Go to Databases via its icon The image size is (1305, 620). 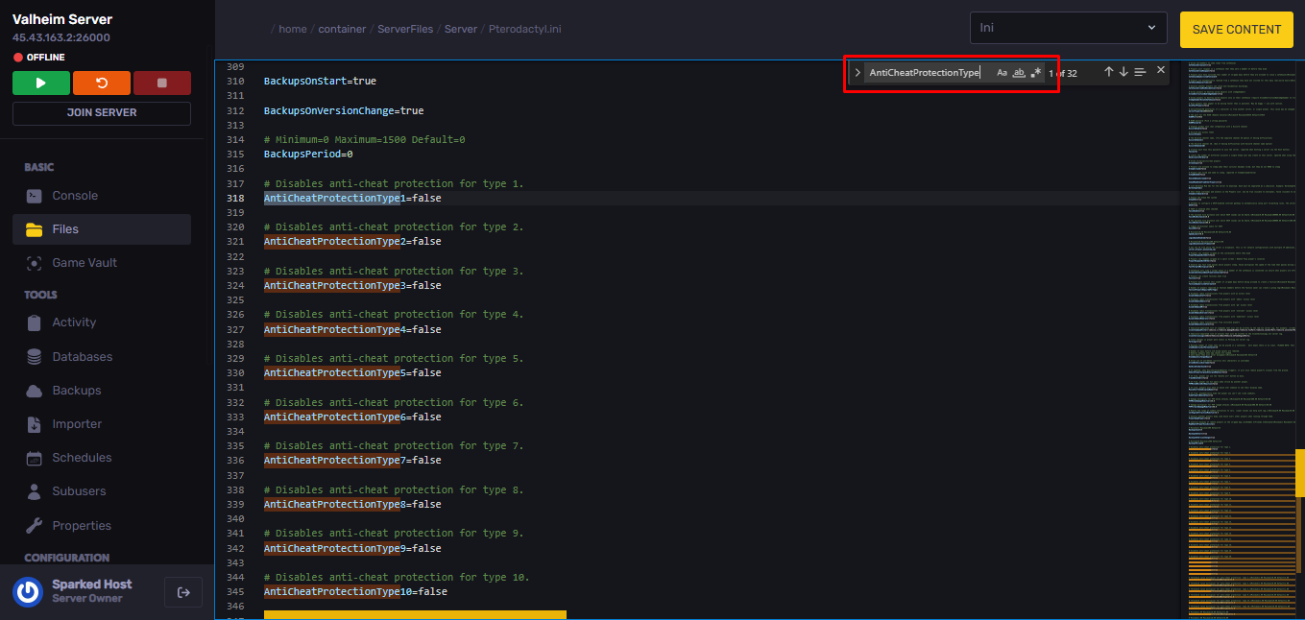[34, 357]
